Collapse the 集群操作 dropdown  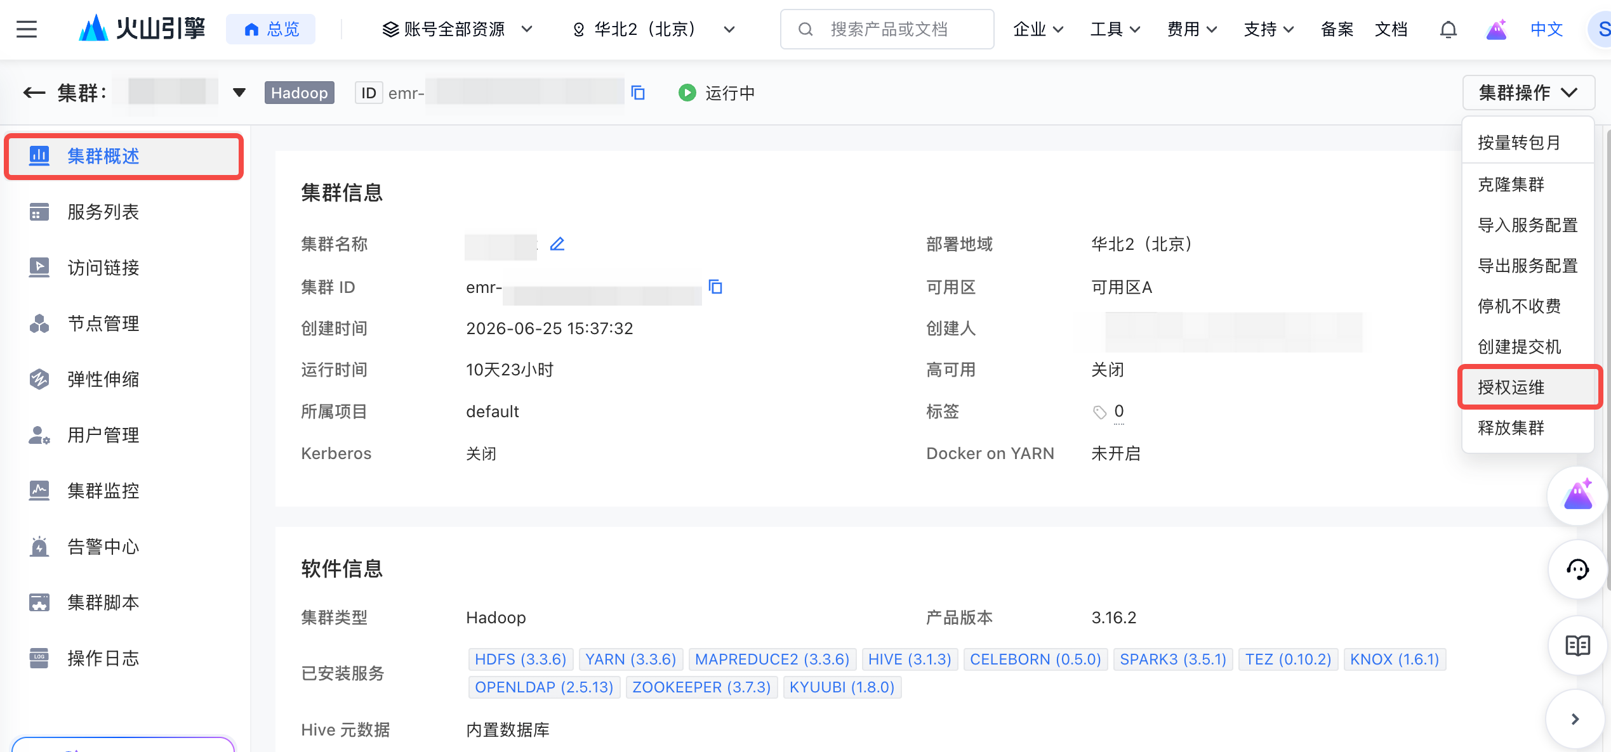point(1528,93)
